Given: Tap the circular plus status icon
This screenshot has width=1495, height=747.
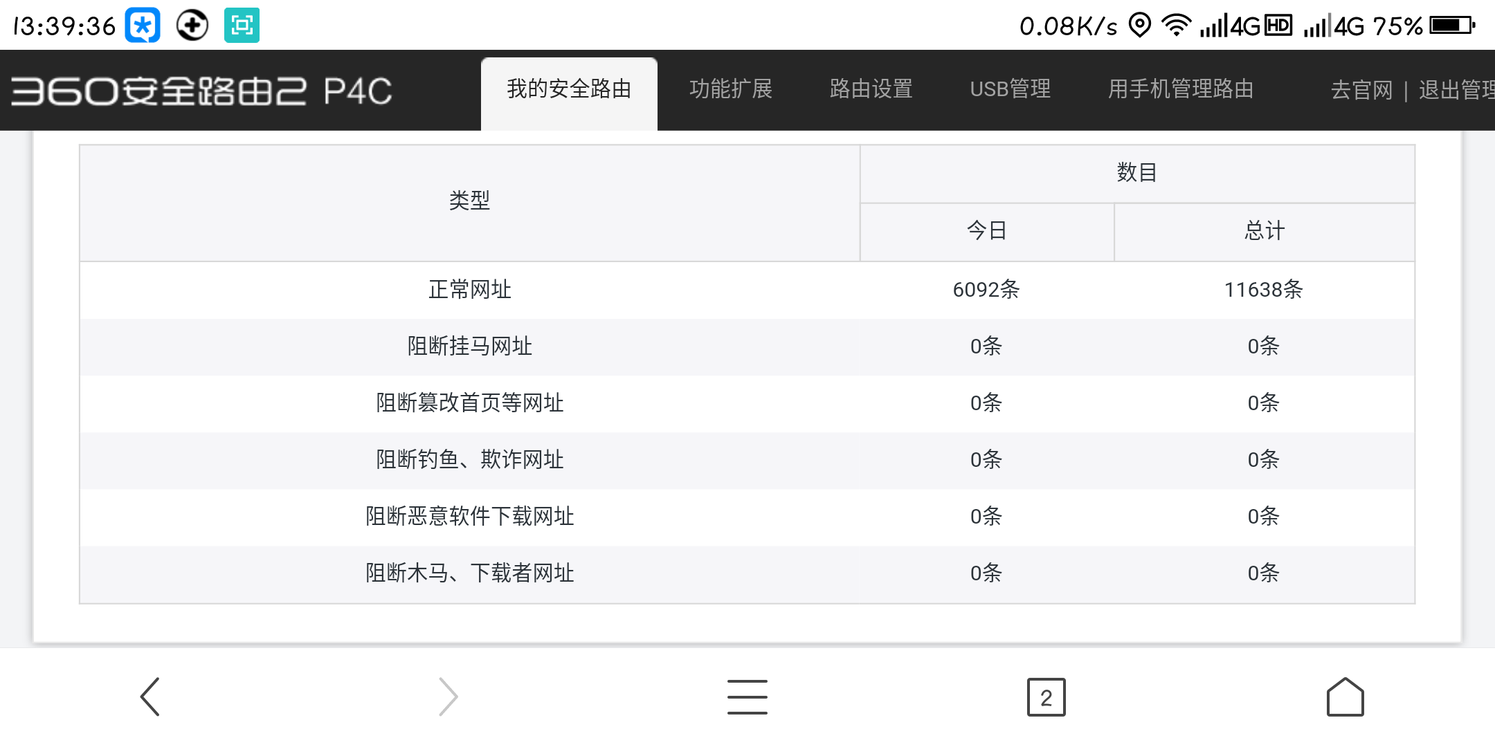Looking at the screenshot, I should point(192,26).
